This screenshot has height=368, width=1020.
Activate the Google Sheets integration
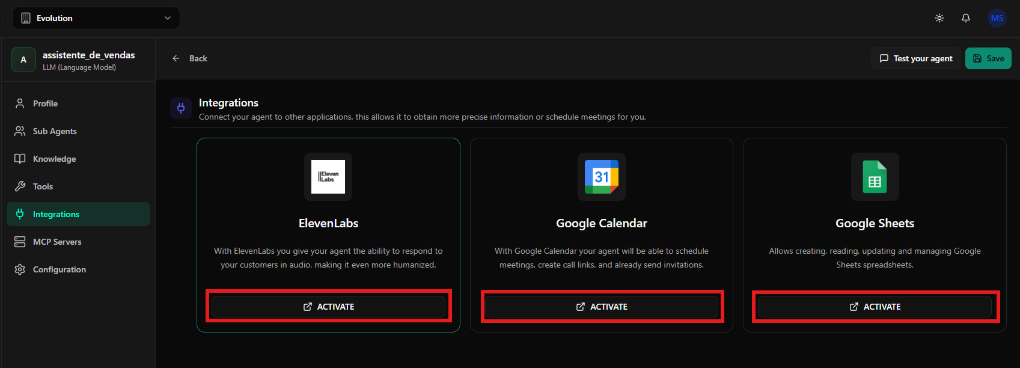pos(875,307)
